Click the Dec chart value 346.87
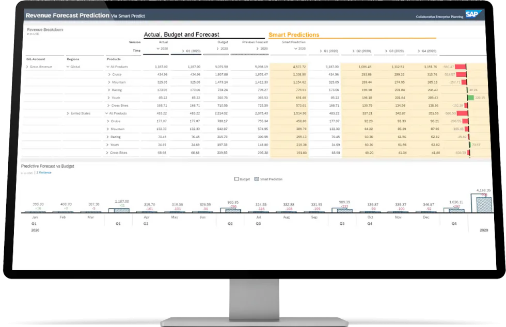 (x=429, y=204)
